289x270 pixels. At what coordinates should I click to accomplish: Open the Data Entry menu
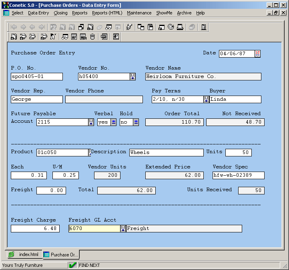coord(38,13)
